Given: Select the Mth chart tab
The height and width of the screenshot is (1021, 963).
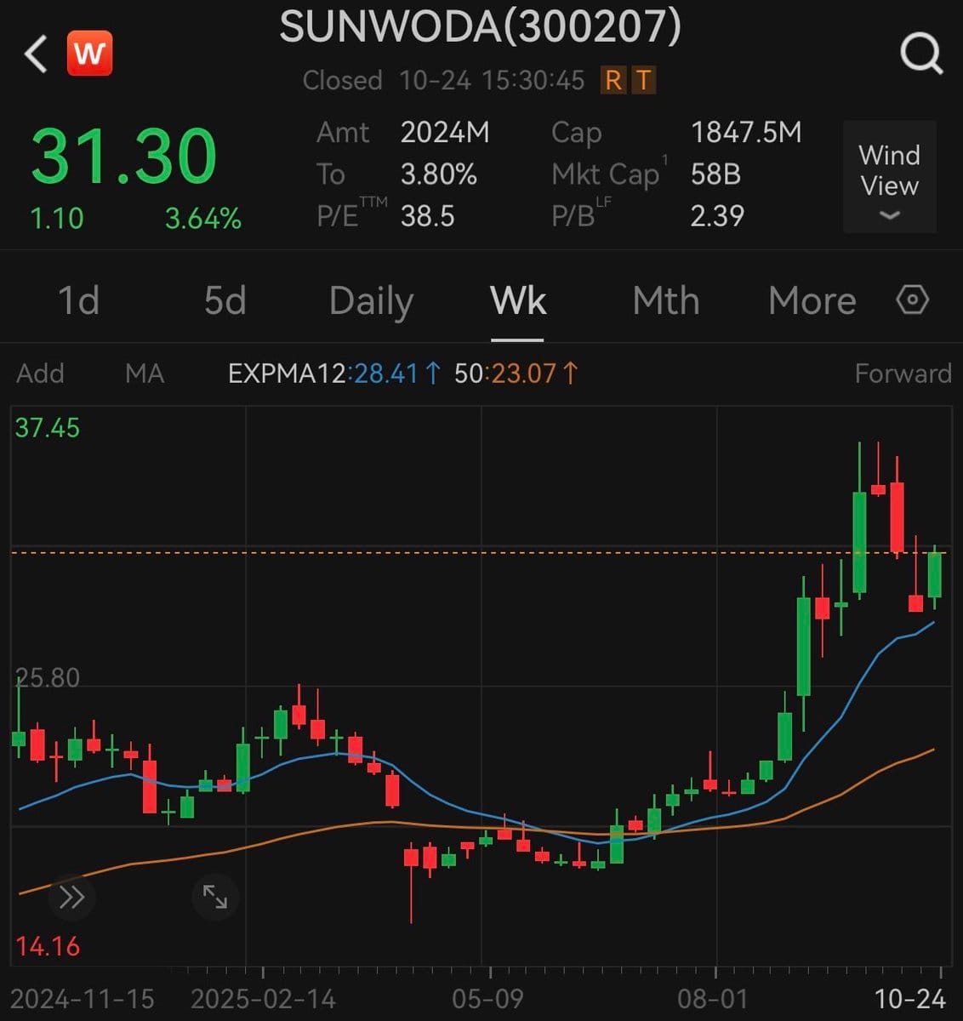Looking at the screenshot, I should coord(666,301).
